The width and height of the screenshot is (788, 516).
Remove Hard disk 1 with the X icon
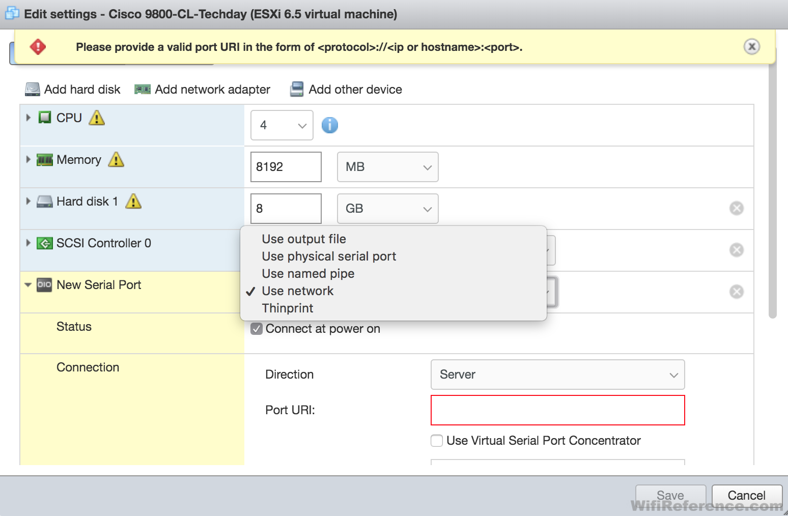pos(736,208)
